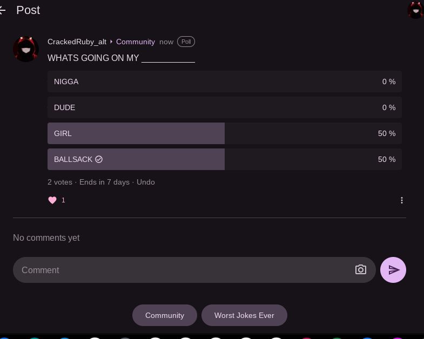Screen dimensions: 424x339
Task: Open the post's three-dot more options menu
Action: point(401,200)
